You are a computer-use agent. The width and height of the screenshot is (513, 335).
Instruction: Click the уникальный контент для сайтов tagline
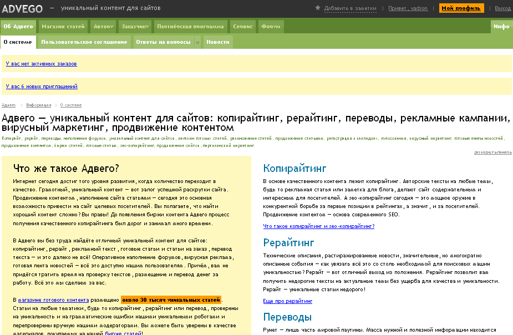pos(110,8)
